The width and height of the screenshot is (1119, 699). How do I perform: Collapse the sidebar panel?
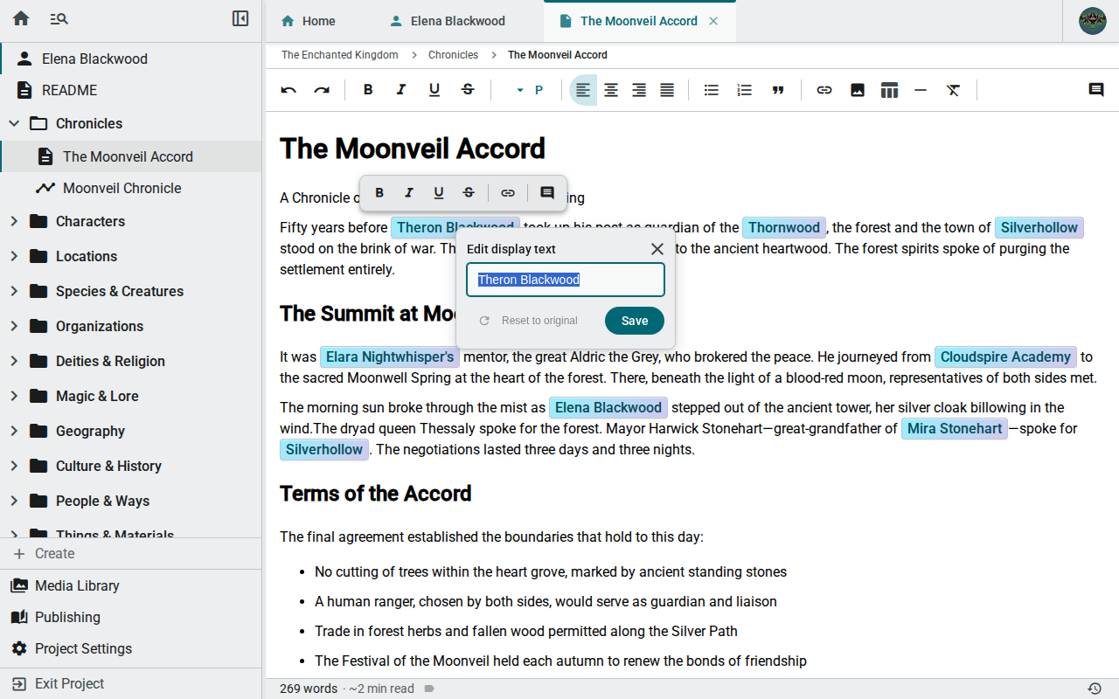coord(240,18)
